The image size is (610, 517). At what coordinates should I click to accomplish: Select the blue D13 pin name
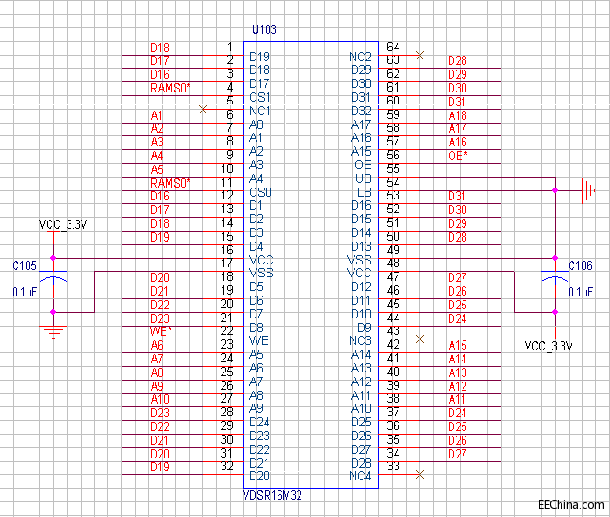(x=362, y=246)
